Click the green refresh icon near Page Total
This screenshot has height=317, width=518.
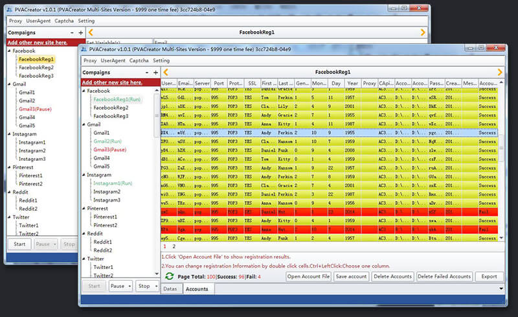[169, 276]
